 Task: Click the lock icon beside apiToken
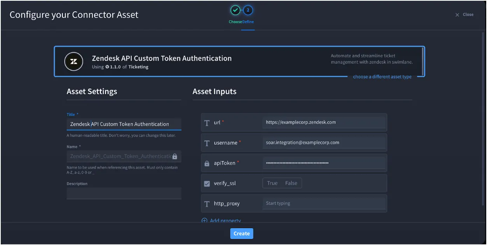[207, 163]
